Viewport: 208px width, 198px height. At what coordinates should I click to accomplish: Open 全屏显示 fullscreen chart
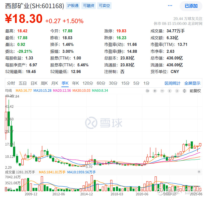tap(192, 83)
